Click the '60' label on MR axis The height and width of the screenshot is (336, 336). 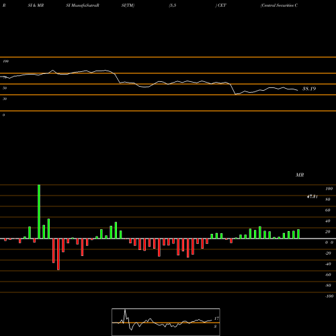click(x=328, y=210)
